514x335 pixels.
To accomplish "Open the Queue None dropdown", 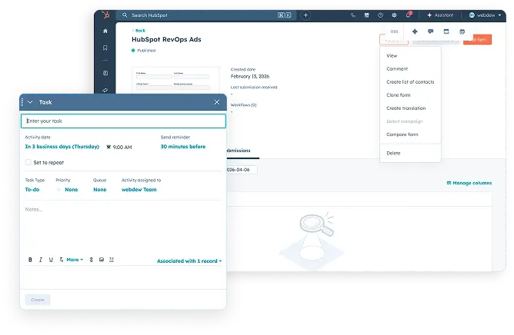I will 100,189.
